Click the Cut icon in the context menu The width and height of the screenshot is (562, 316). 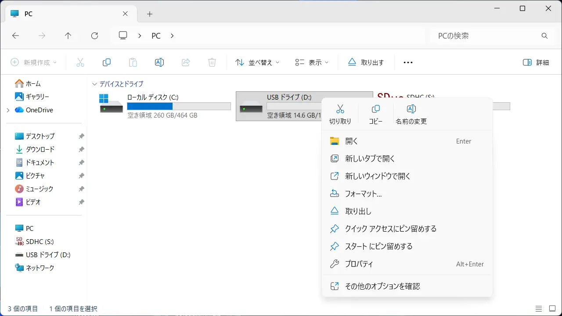coord(340,114)
